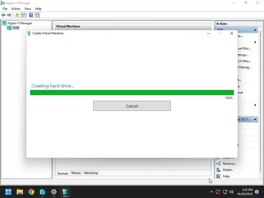
Task: Click the update sync tray icon
Action: coord(218,192)
